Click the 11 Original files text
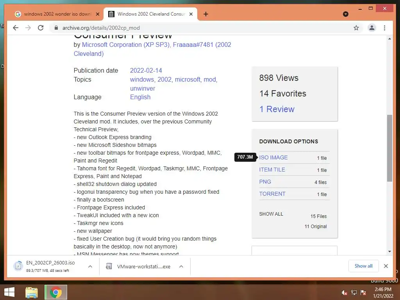Viewport: 400px width, 300px height. [316, 227]
